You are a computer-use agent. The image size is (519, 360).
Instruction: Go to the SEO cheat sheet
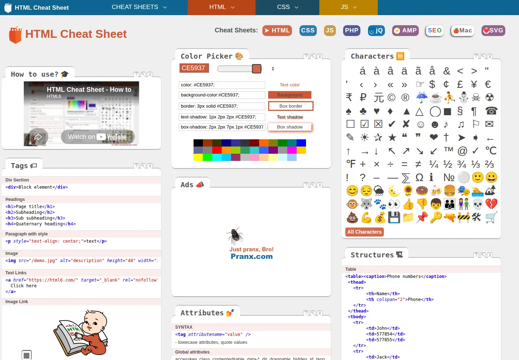tap(434, 31)
